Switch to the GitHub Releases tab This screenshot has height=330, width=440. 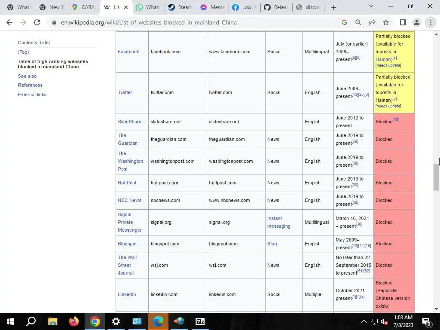click(x=276, y=7)
